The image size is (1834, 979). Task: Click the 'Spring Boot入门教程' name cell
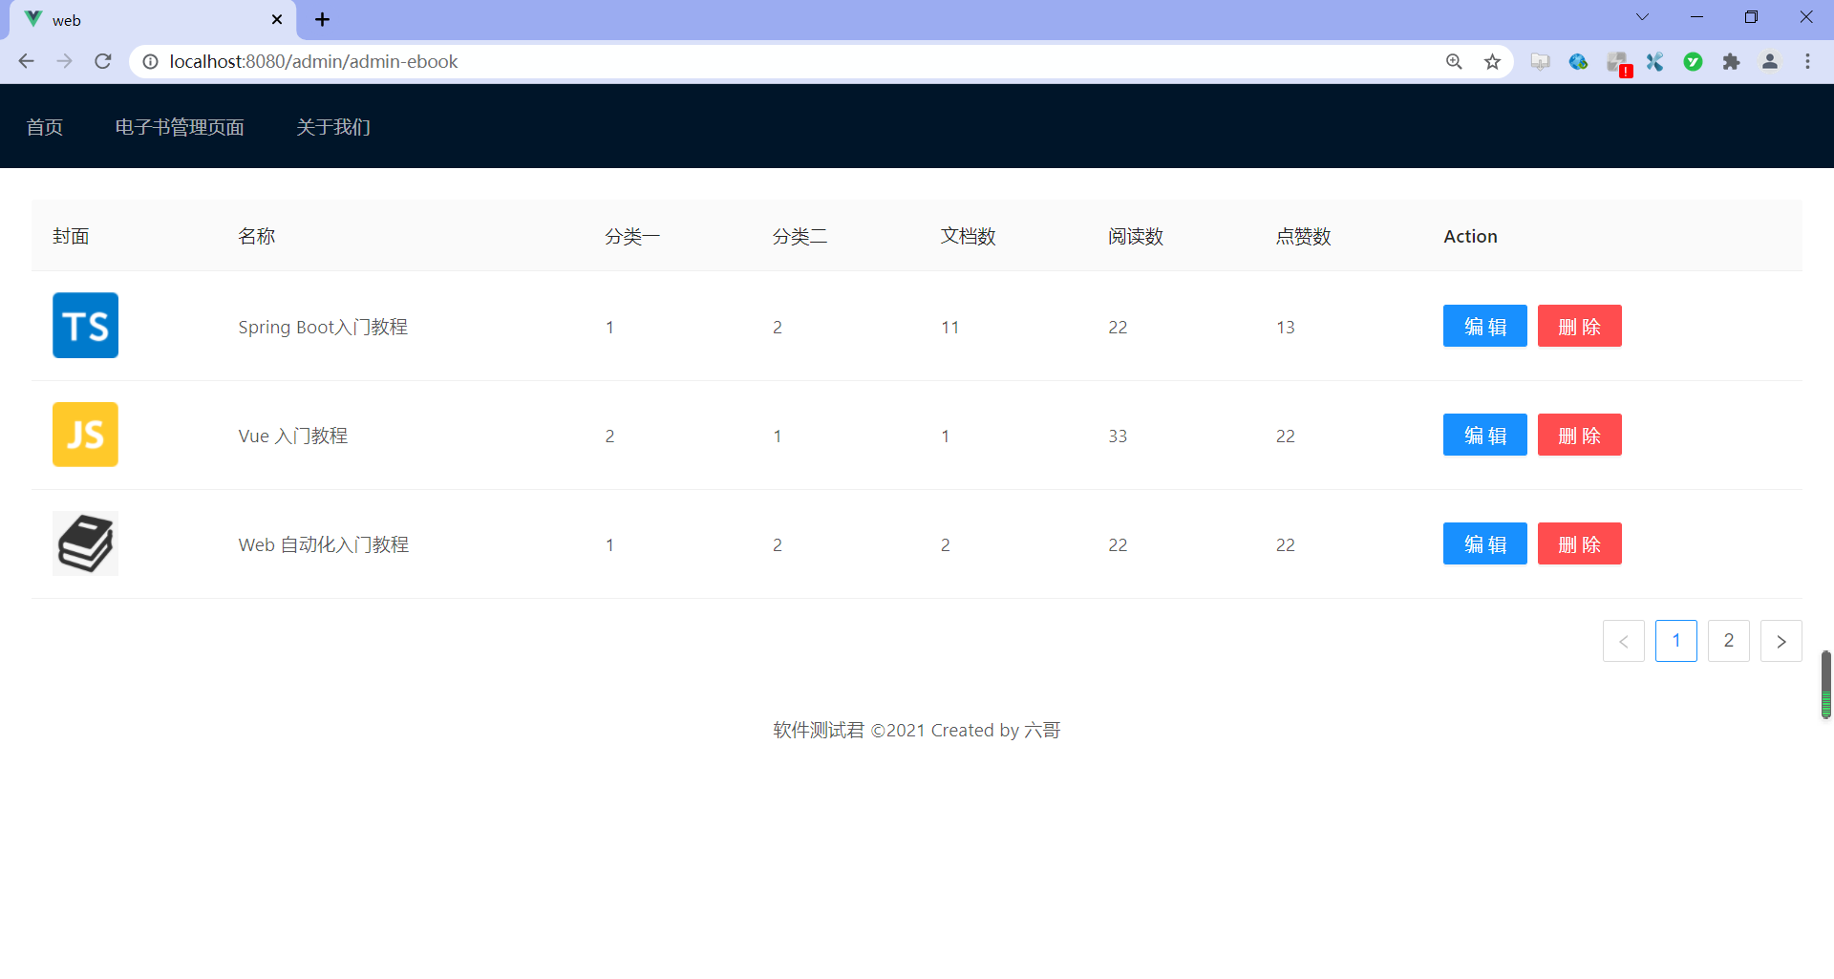click(x=323, y=327)
